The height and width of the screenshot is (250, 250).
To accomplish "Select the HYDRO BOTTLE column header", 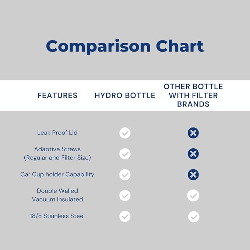I will [x=125, y=96].
